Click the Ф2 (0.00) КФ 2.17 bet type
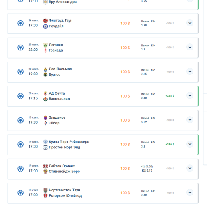207x205 pixels. click(x=147, y=169)
